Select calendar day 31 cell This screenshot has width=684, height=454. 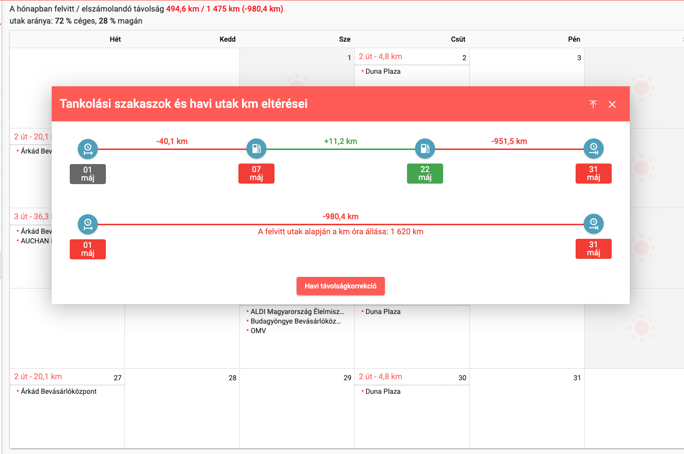click(x=527, y=408)
